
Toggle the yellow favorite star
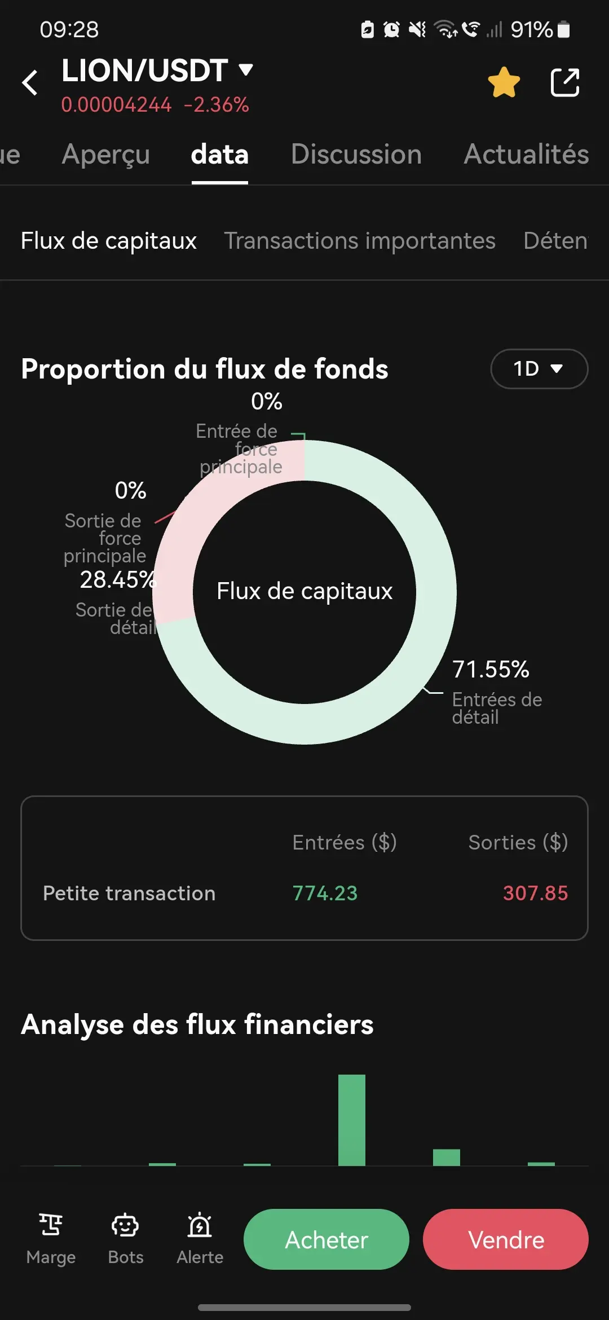(504, 82)
